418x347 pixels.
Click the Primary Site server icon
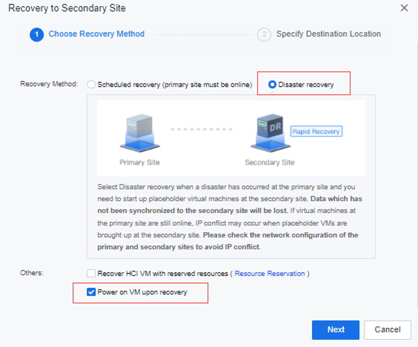[x=140, y=133]
